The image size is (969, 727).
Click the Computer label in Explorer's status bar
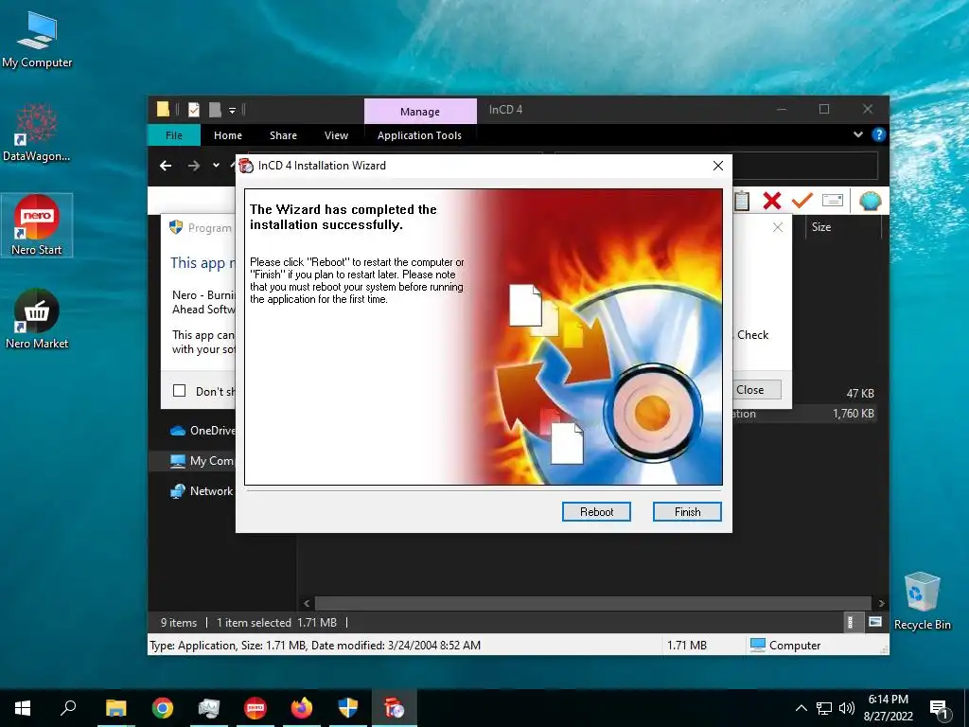(795, 646)
